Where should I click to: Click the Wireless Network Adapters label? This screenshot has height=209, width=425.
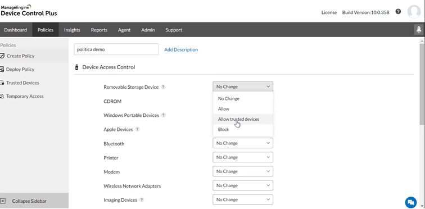[132, 186]
